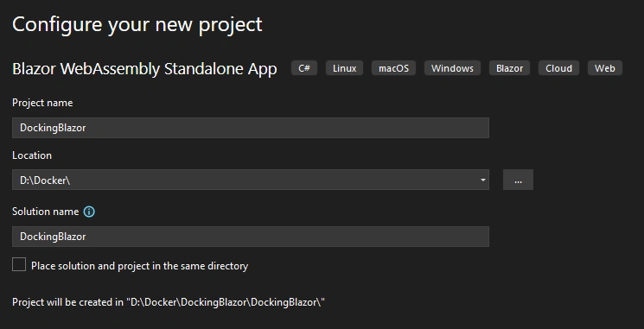Expand the Location dropdown arrow
The width and height of the screenshot is (644, 329).
pos(483,180)
